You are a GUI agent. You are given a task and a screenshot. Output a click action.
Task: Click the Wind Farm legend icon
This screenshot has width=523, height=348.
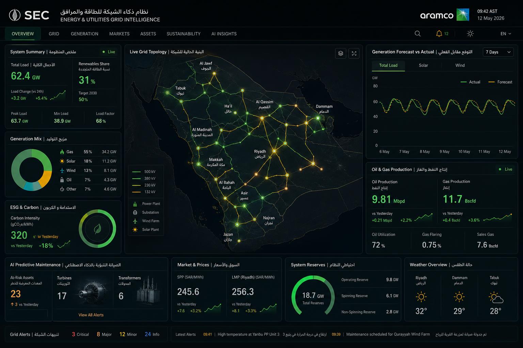pos(135,221)
